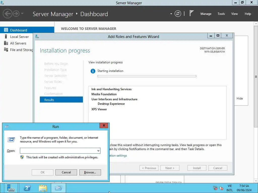Open the Notifications flag icon
This screenshot has height=193, width=258.
[x=191, y=13]
